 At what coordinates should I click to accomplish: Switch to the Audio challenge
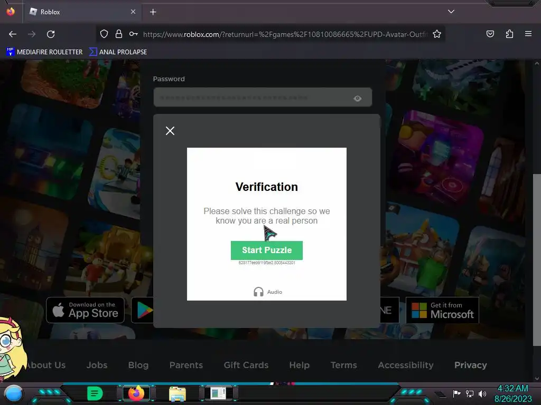tap(268, 292)
